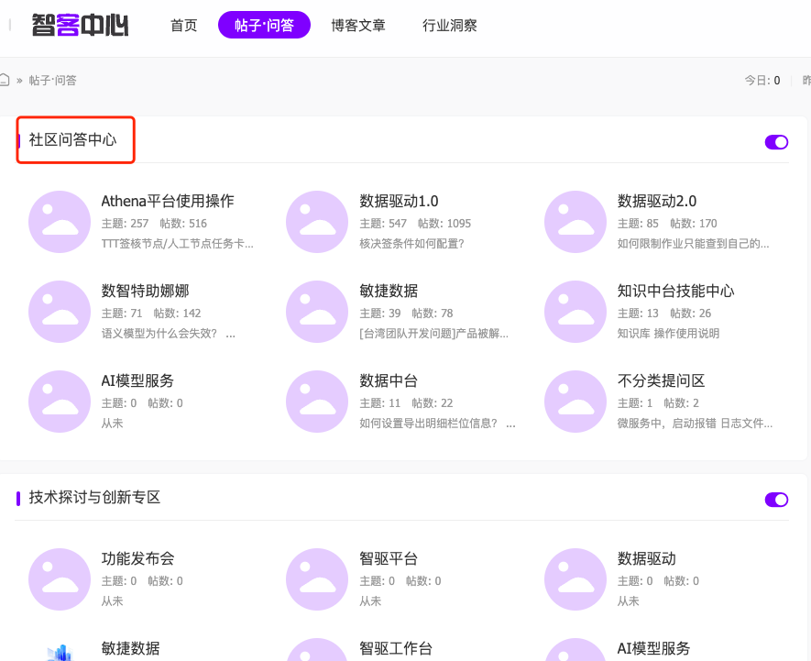Open the 博客文章 navigation tab

pos(358,26)
